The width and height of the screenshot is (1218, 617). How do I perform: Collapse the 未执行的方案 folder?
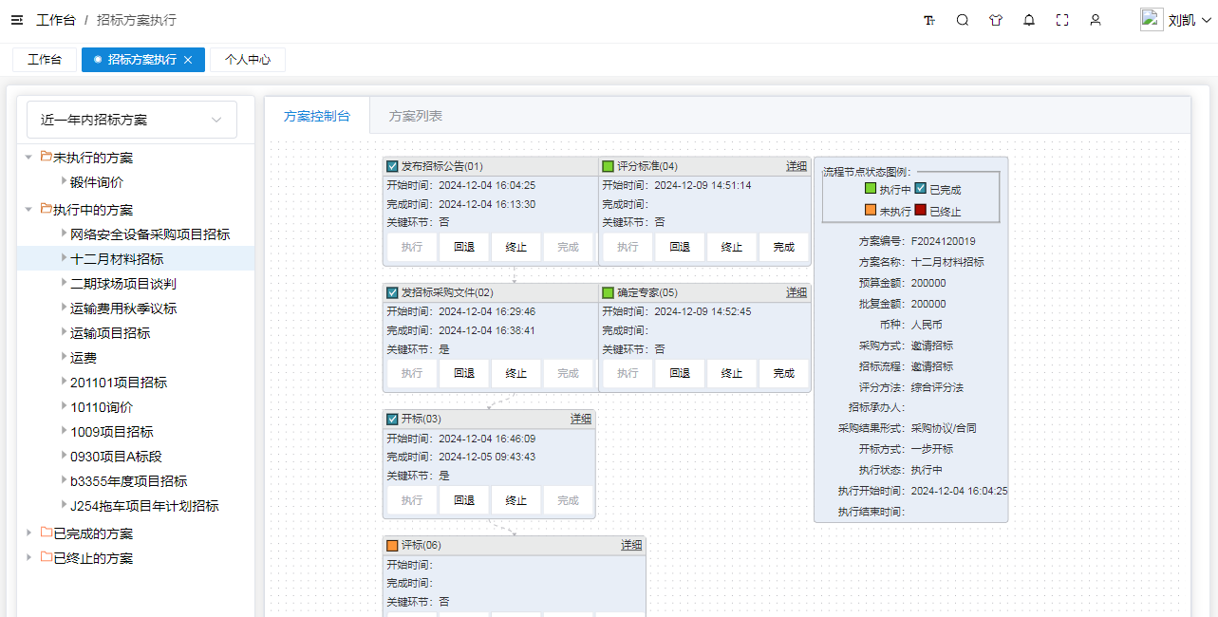[x=29, y=157]
